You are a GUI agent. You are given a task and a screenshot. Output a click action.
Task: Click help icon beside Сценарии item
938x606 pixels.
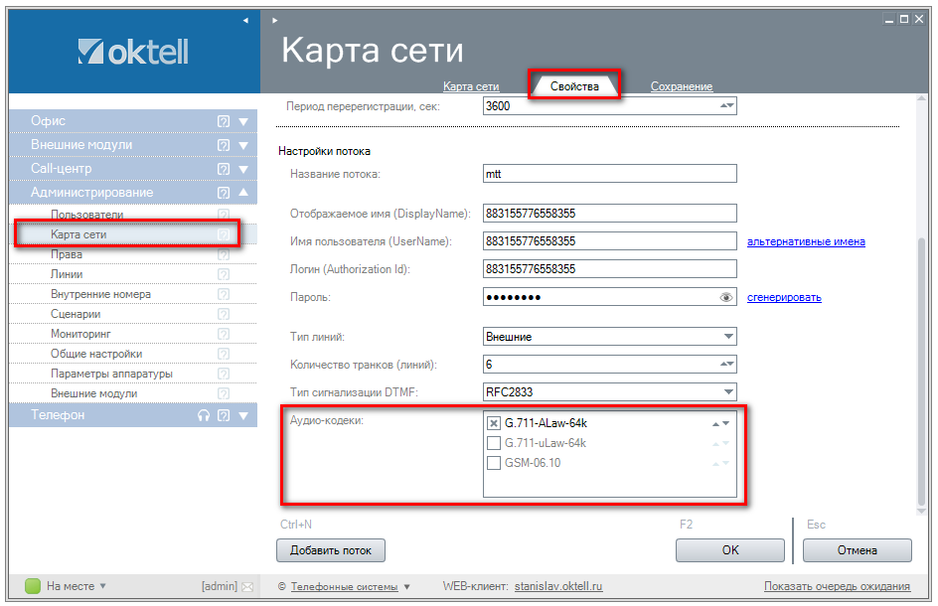click(x=224, y=314)
